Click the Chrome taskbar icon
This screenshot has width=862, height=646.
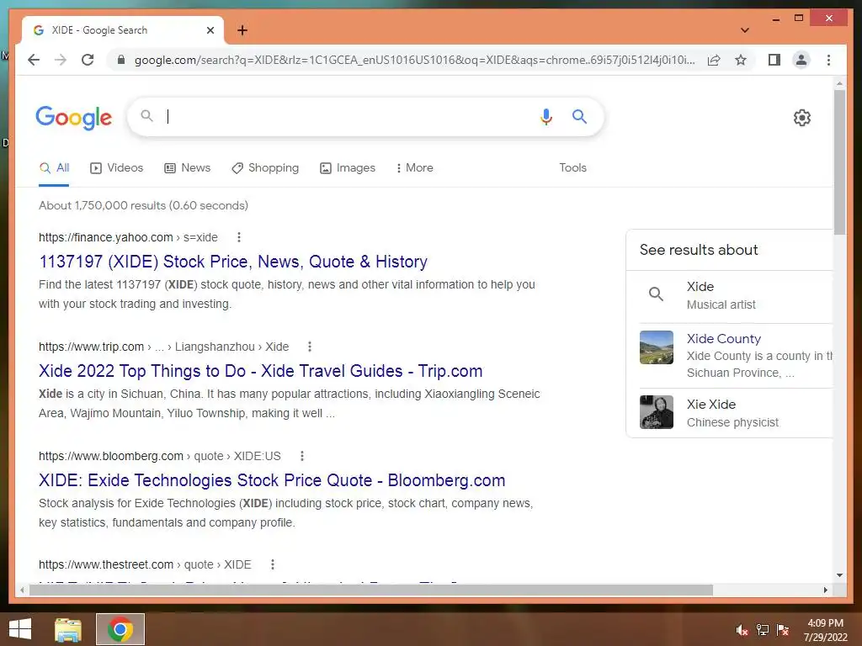click(x=120, y=629)
